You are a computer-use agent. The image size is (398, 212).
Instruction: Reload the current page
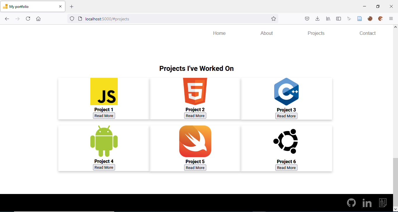pos(28,19)
